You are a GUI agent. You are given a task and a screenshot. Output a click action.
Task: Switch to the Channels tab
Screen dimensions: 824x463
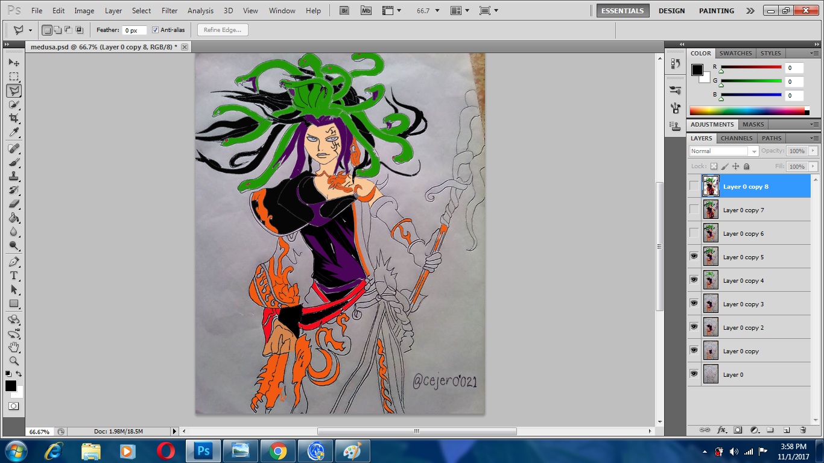point(737,138)
